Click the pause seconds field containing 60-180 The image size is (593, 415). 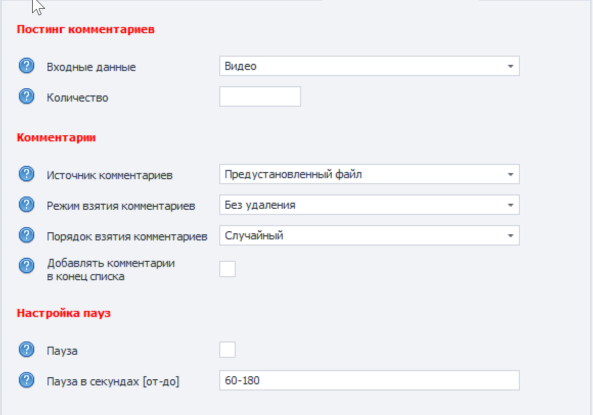tap(369, 381)
